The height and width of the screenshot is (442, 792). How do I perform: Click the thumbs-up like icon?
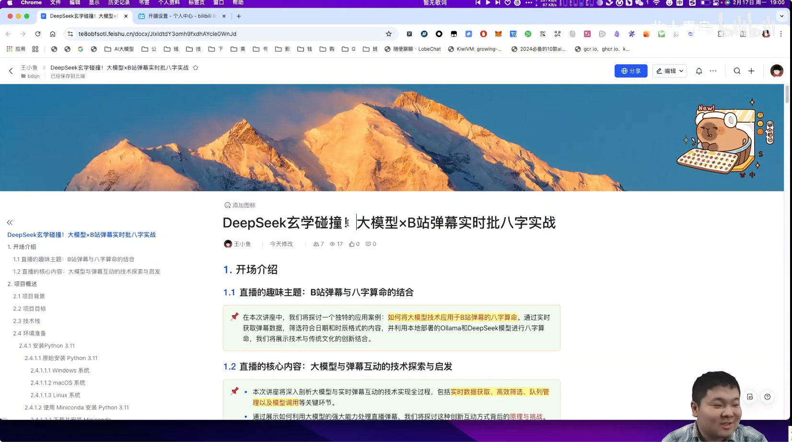click(x=352, y=244)
